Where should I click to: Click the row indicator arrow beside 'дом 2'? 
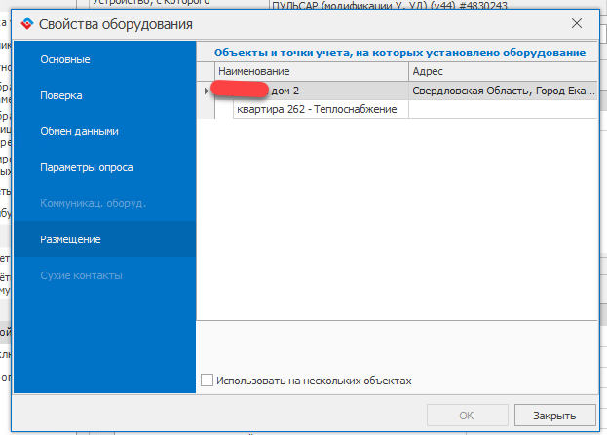pos(206,91)
